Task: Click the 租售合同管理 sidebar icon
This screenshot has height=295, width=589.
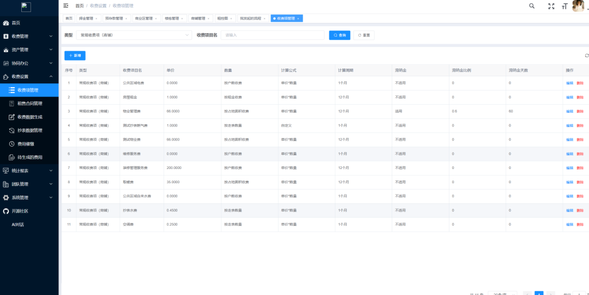Action: [x=11, y=104]
